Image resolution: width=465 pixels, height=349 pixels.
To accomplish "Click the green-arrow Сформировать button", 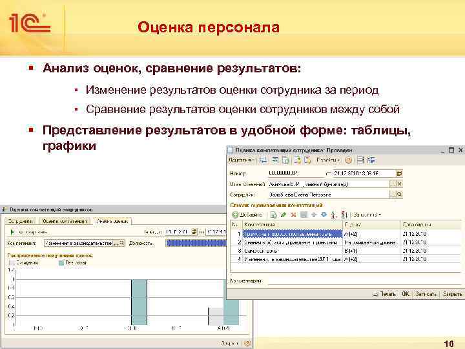I will point(29,232).
